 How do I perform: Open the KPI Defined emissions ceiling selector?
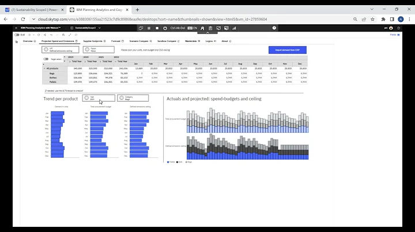(x=61, y=49)
